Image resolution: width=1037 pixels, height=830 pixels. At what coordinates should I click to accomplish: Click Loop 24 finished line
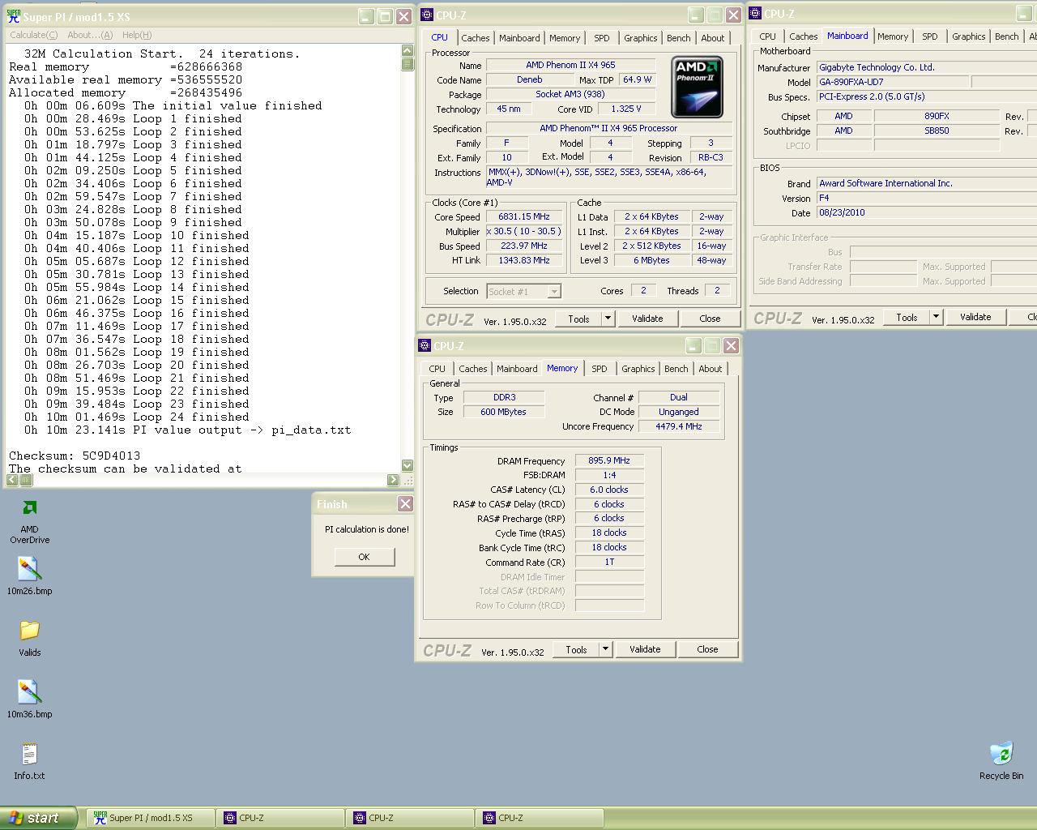pos(136,417)
